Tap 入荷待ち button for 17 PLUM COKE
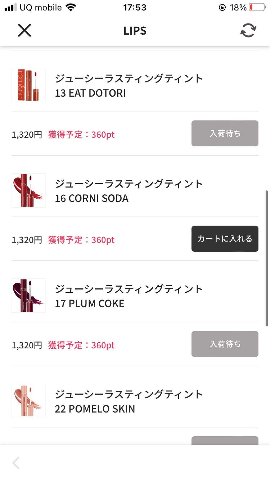 coord(225,344)
